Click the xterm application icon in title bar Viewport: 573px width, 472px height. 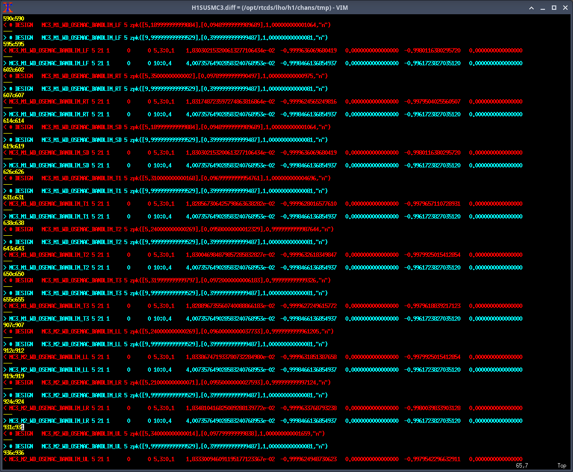(8, 7)
